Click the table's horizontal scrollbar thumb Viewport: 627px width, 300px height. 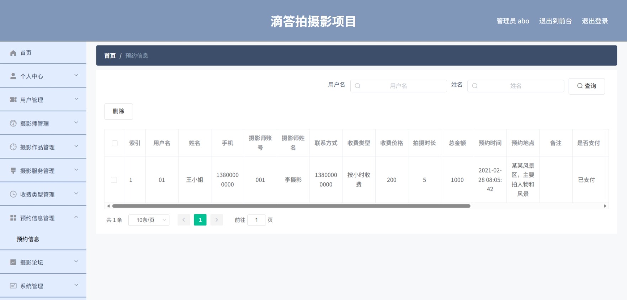point(291,206)
